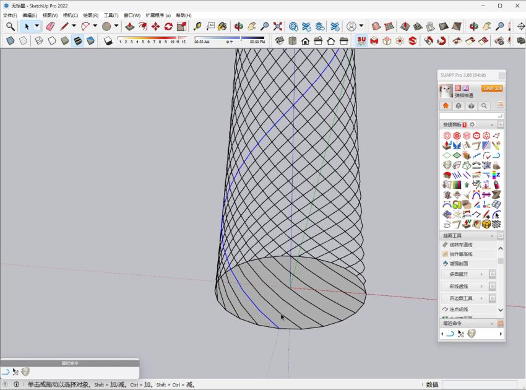Collapse the 最近命令 section in SUAPP panel
Viewport: 526px width, 390px height.
click(492, 323)
